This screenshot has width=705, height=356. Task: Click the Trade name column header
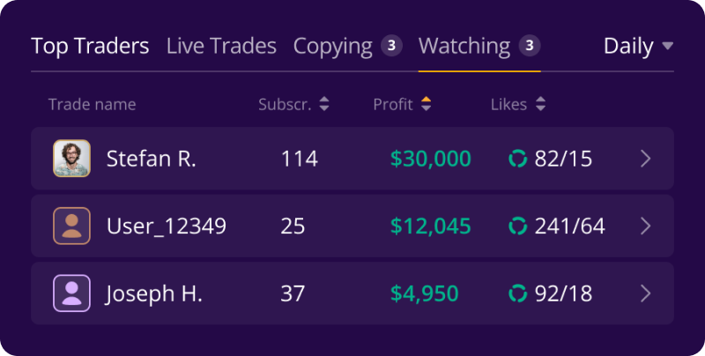tap(93, 104)
